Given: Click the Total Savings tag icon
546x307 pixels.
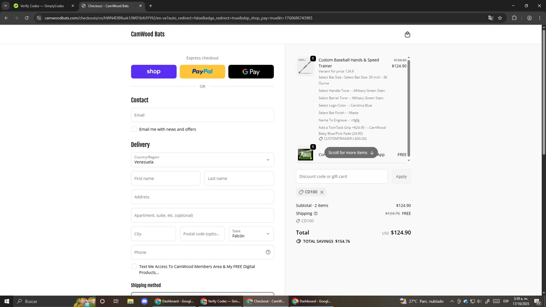Looking at the screenshot, I should (x=298, y=242).
